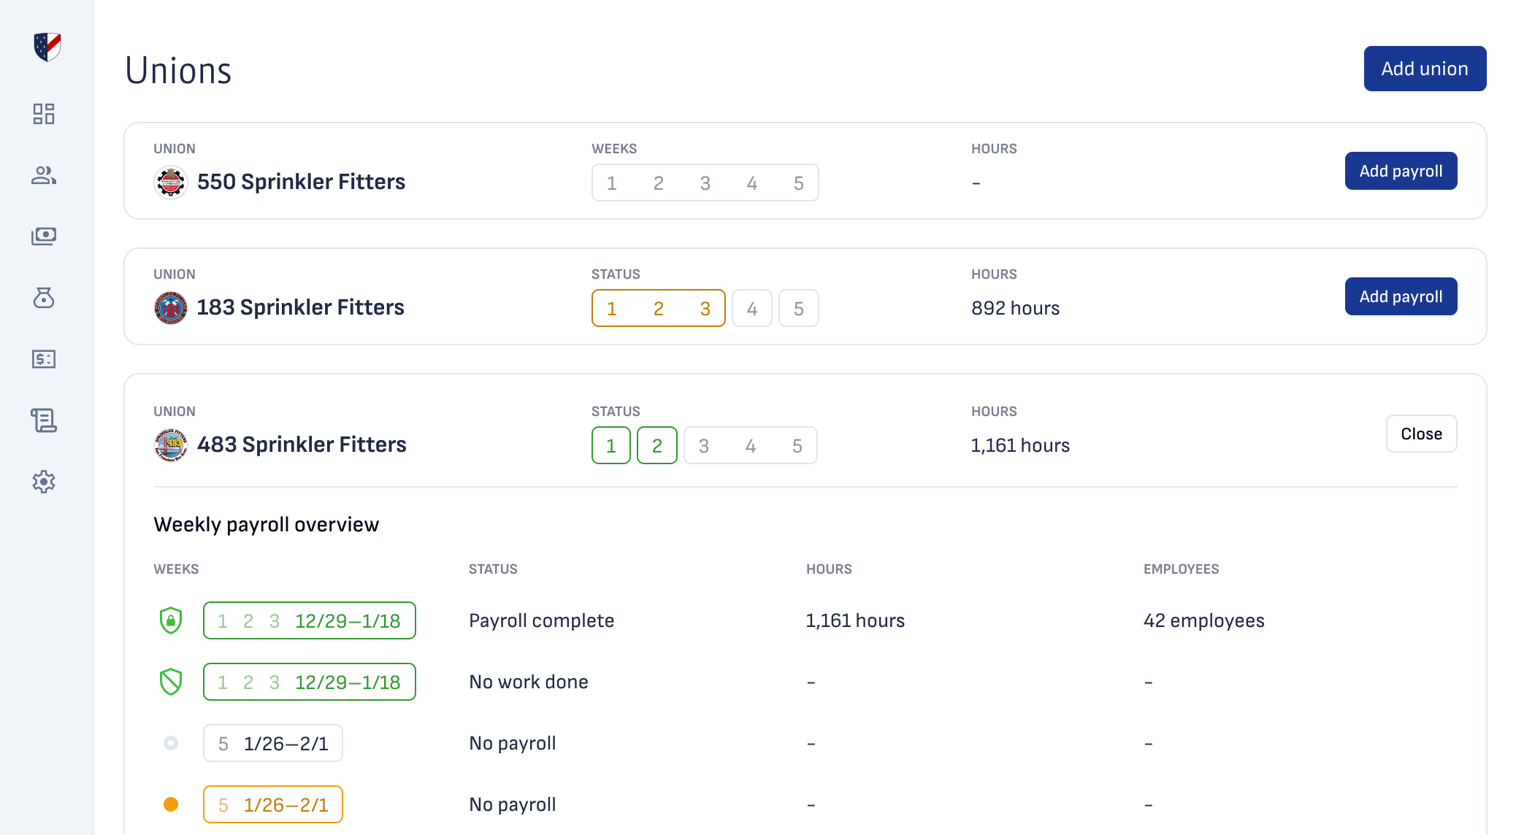1516x835 pixels.
Task: Click the shield logo in the sidebar
Action: [47, 47]
